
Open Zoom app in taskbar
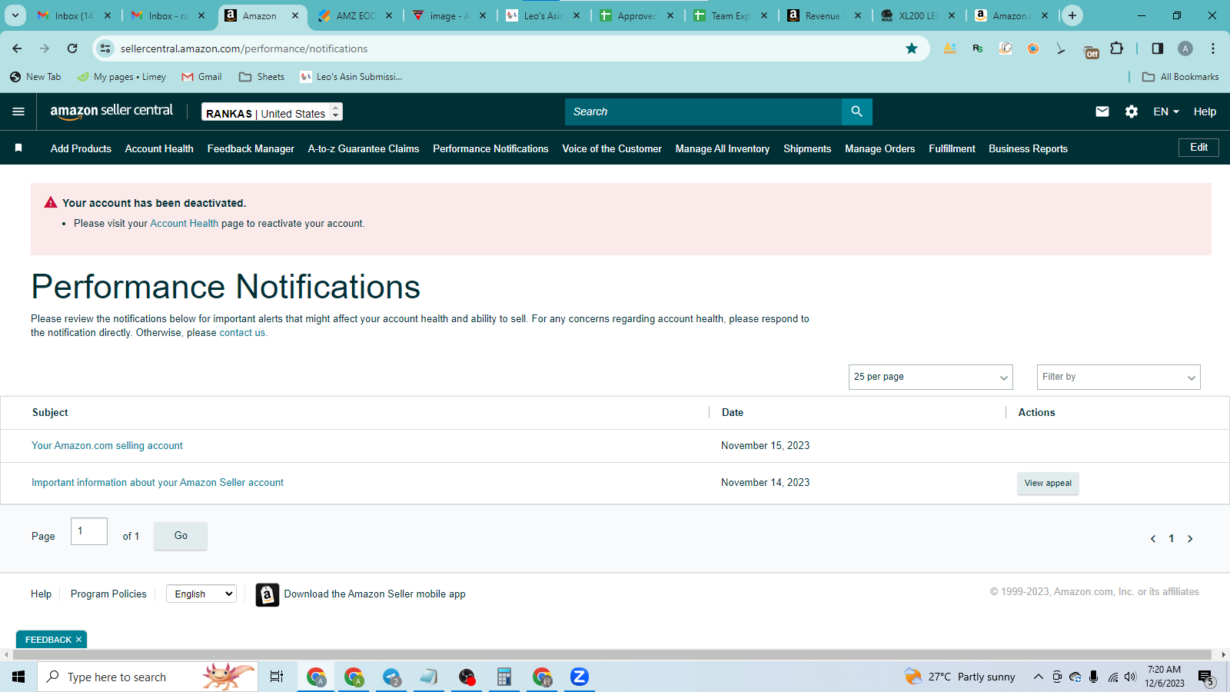[580, 677]
